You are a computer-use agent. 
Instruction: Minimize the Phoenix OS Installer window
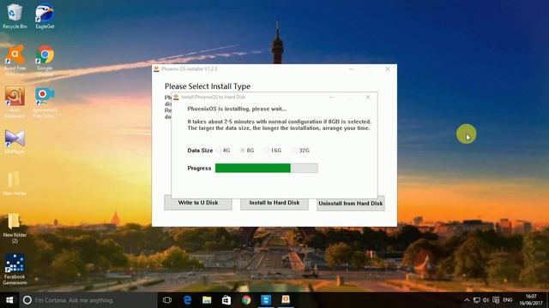click(351, 69)
